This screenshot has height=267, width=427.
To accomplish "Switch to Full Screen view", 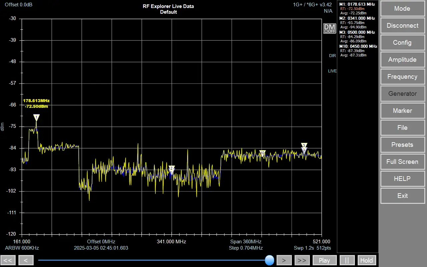I will click(x=402, y=162).
